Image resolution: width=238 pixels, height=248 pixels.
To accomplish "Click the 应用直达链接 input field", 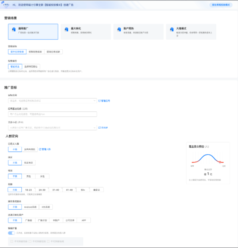I will pos(52,114).
